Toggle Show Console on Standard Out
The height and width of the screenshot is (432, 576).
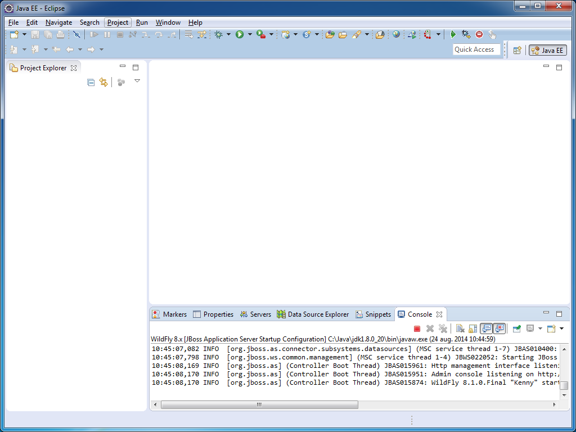point(487,328)
